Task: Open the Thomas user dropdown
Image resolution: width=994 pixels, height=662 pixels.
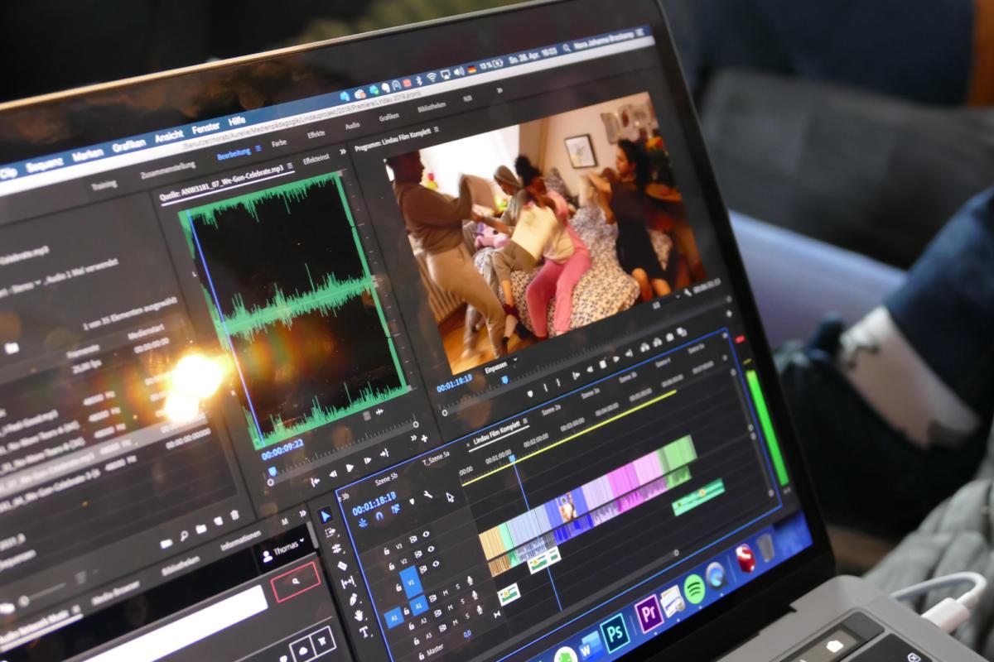Action: [283, 549]
